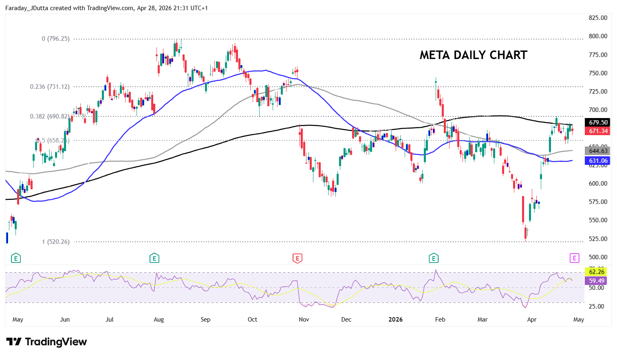The image size is (617, 357).
Task: Click the blue 631.06 moving average tag
Action: pos(597,161)
